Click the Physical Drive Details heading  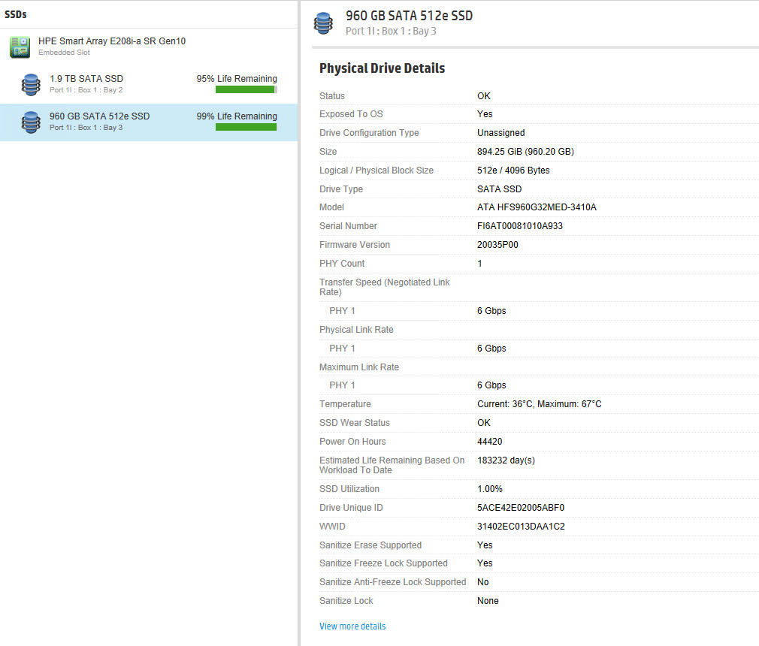(x=382, y=68)
